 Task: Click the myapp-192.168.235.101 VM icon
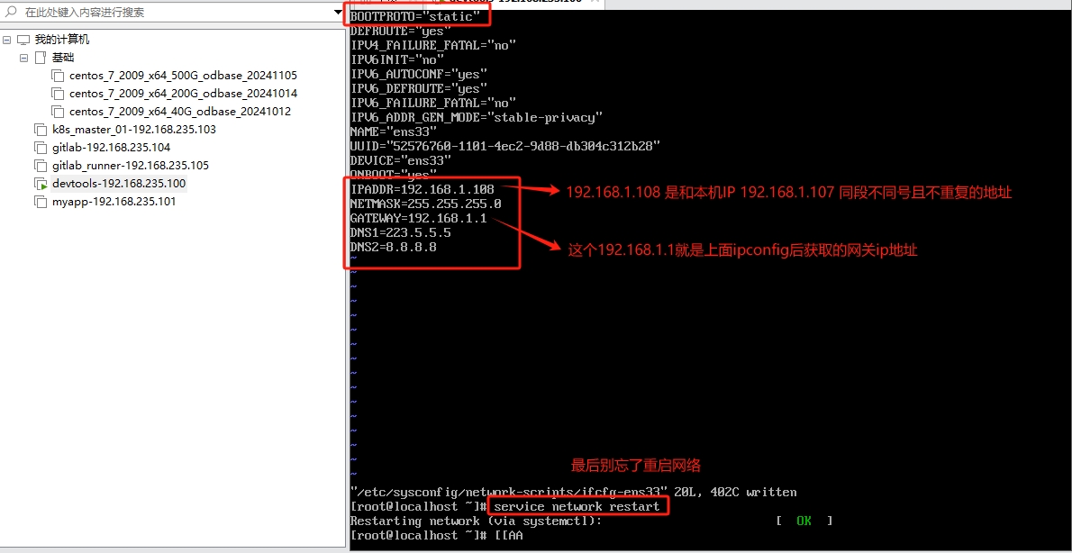[40, 202]
